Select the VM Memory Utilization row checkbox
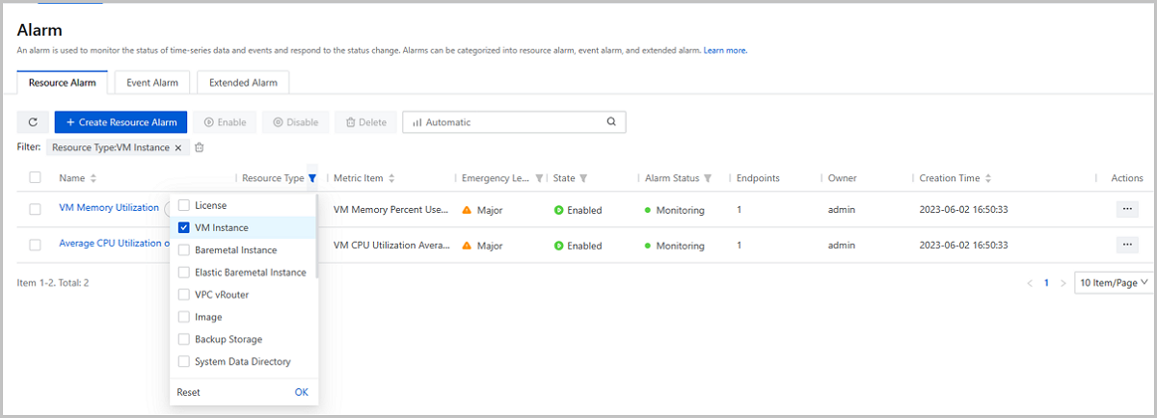This screenshot has height=418, width=1157. (36, 209)
